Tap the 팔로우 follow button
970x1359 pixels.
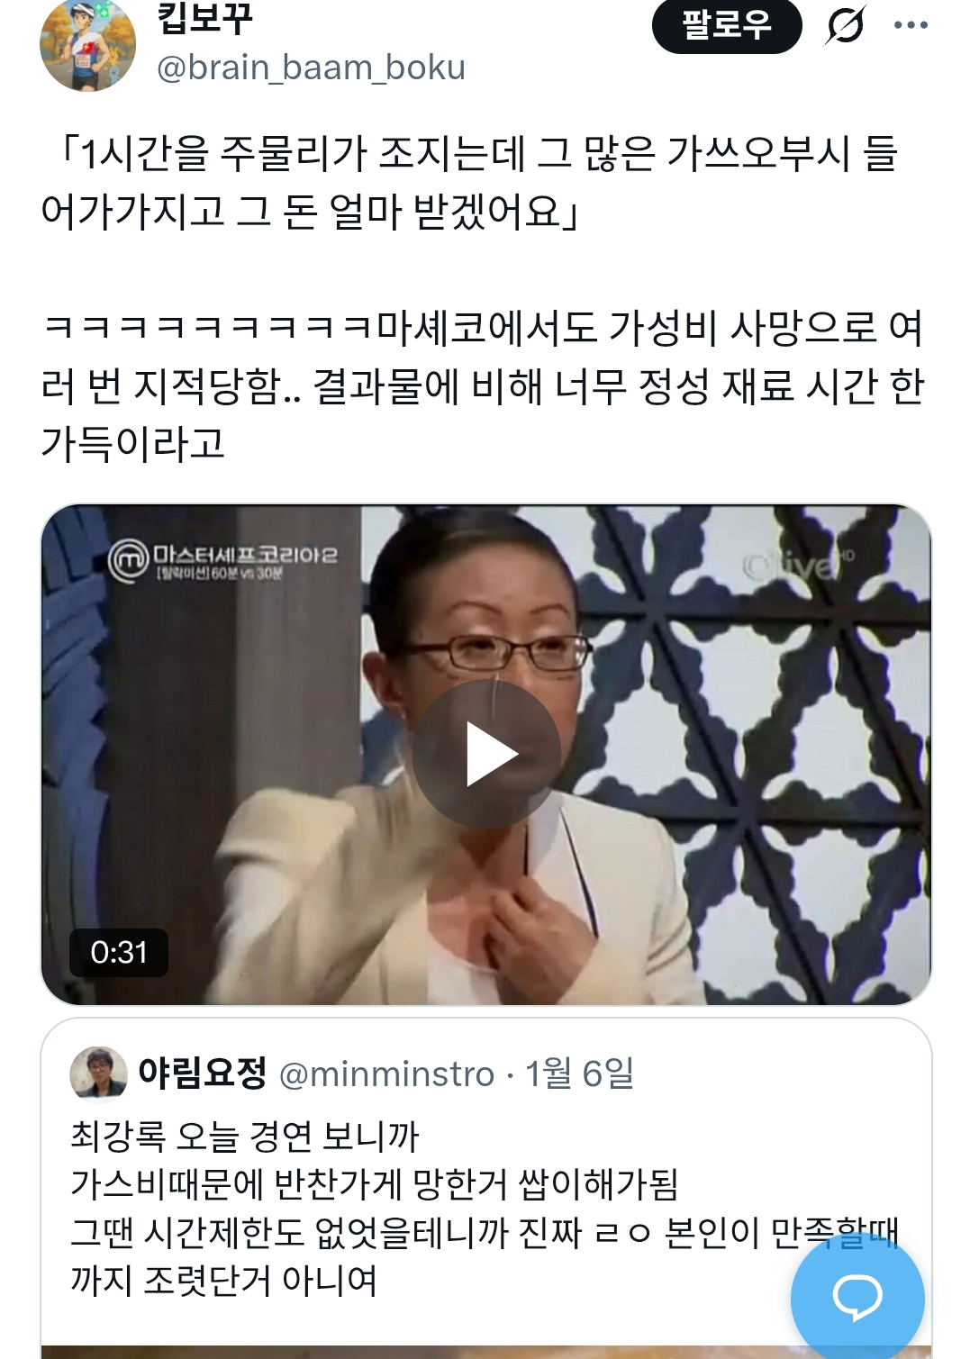[727, 25]
